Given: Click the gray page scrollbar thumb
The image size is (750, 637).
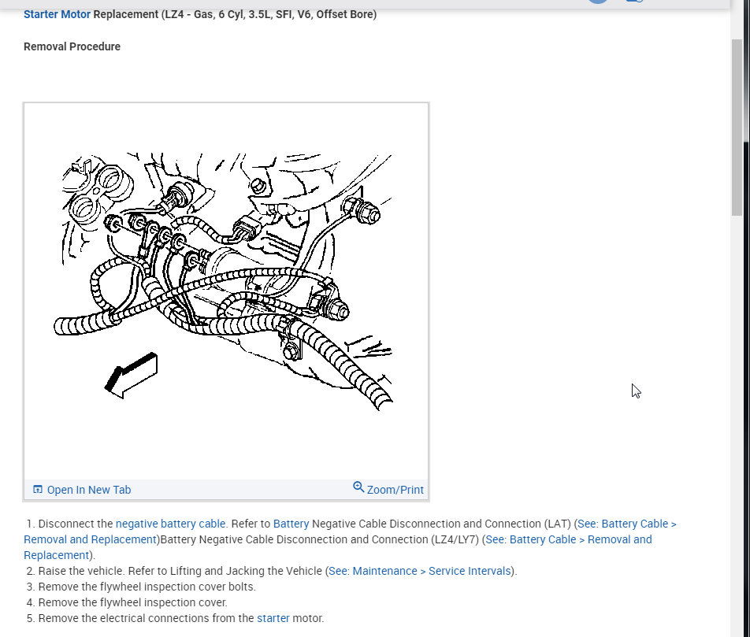Looking at the screenshot, I should click(736, 128).
